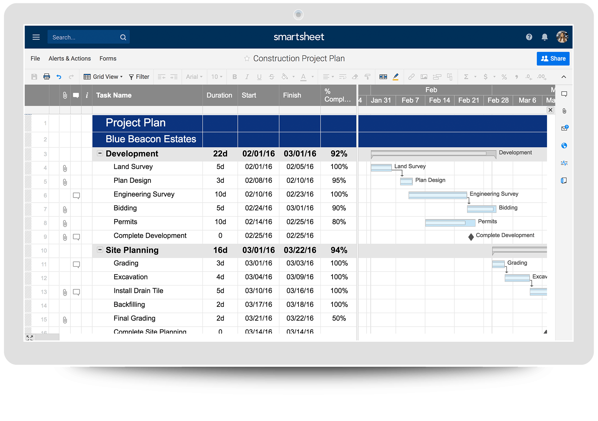This screenshot has width=598, height=421.
Task: Toggle italic formatting
Action: click(x=247, y=77)
